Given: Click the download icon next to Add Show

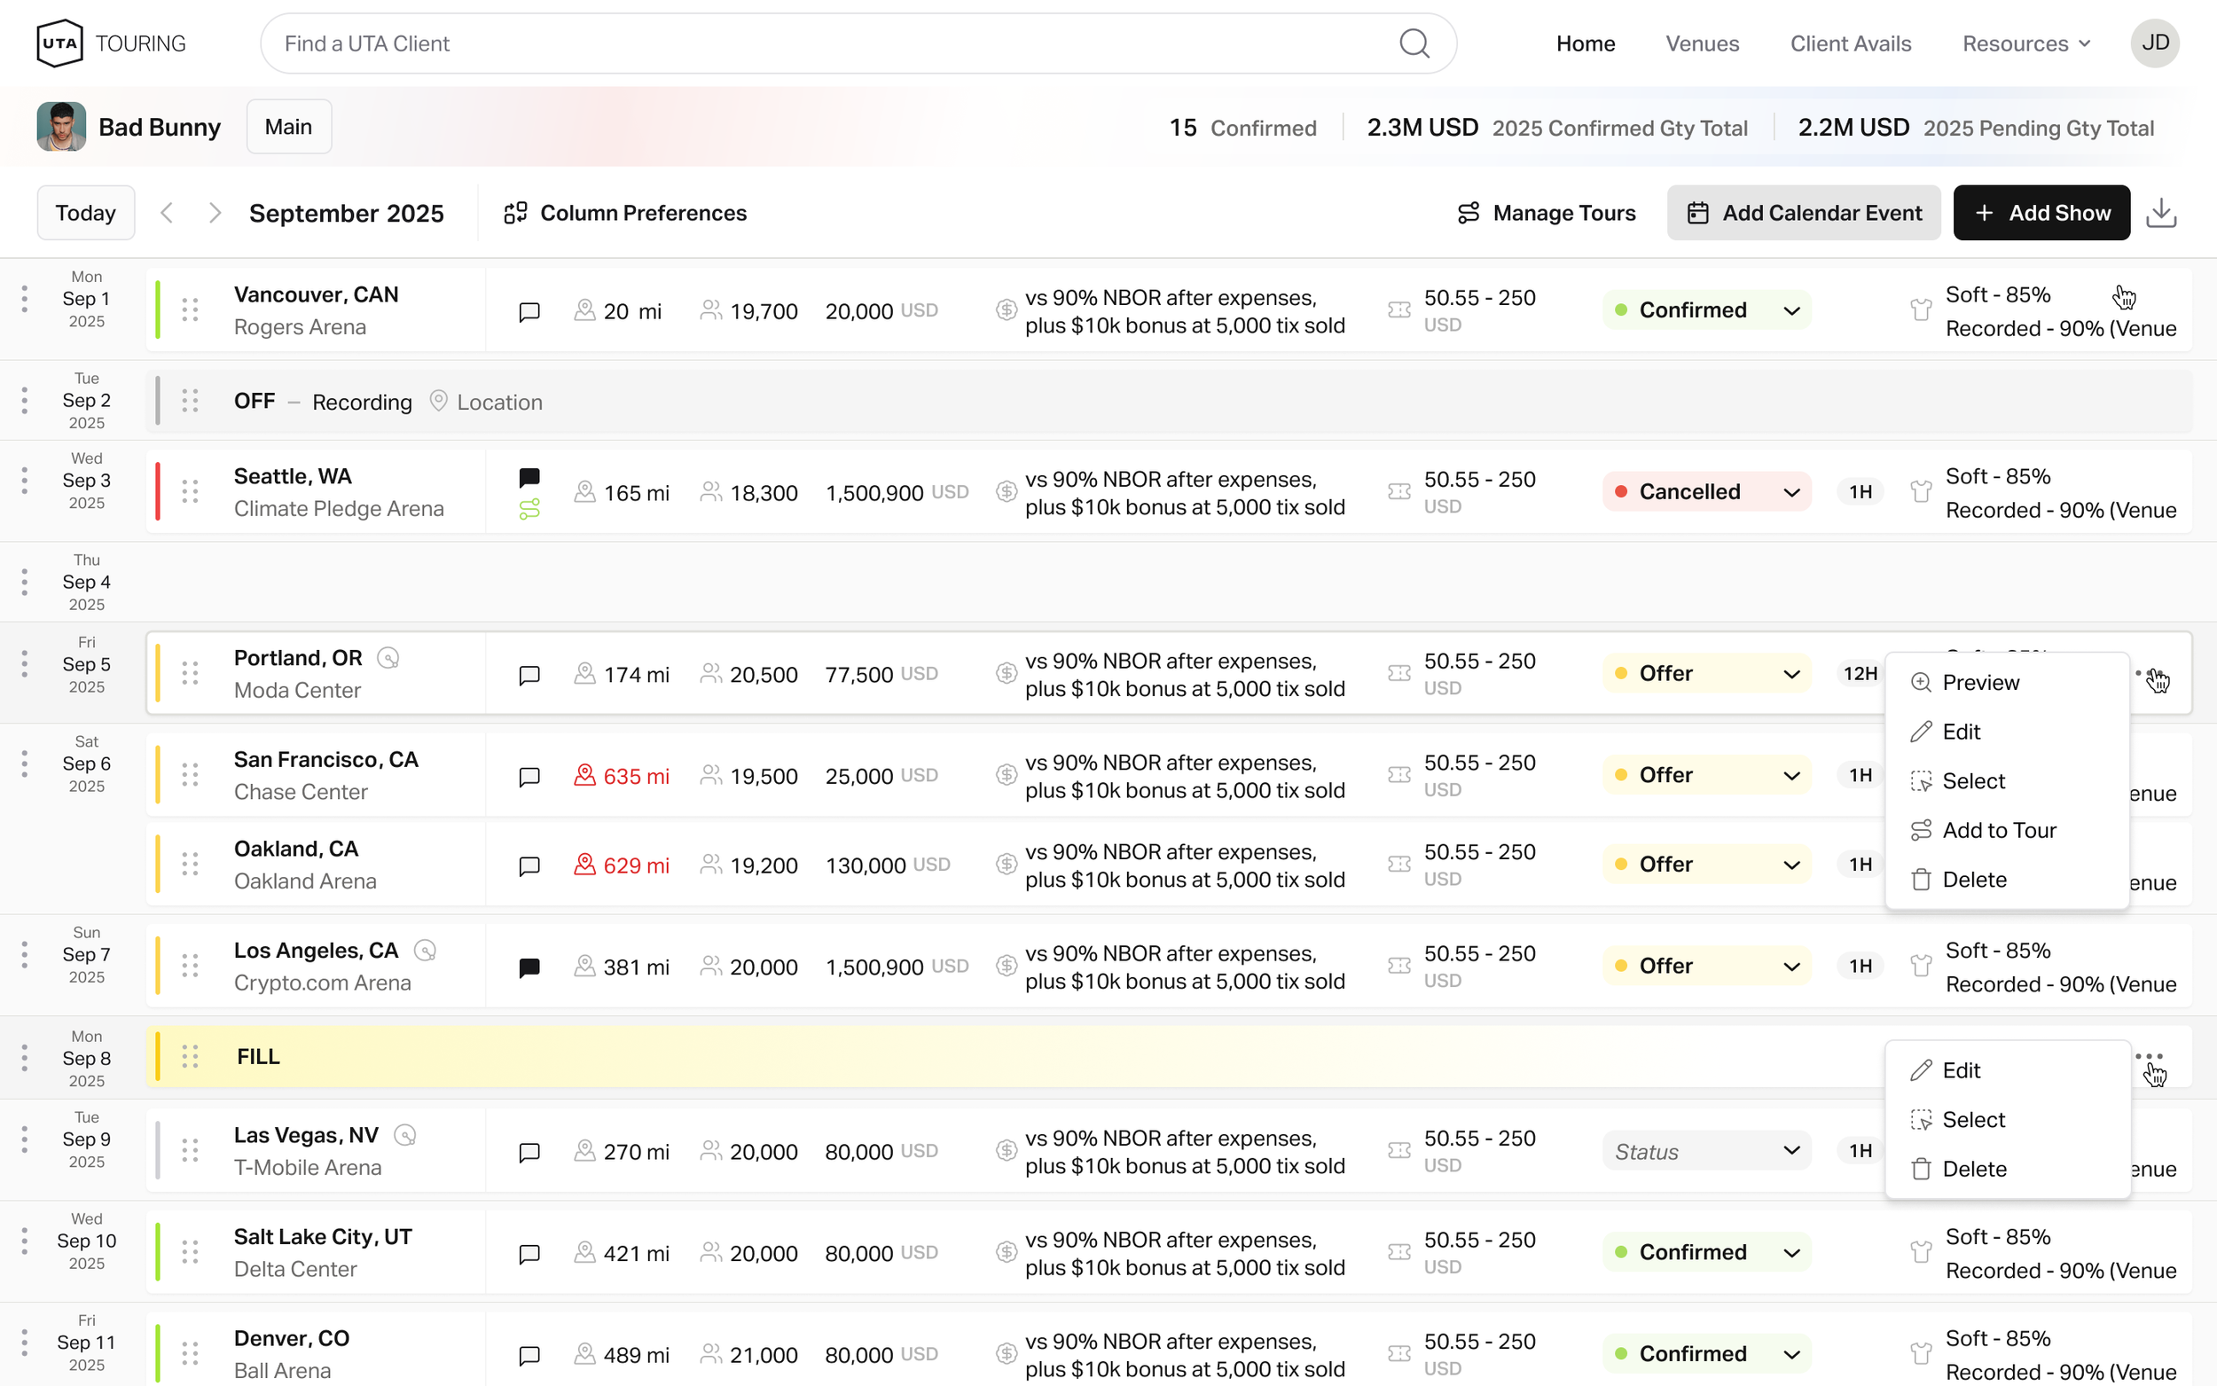Looking at the screenshot, I should pos(2160,213).
